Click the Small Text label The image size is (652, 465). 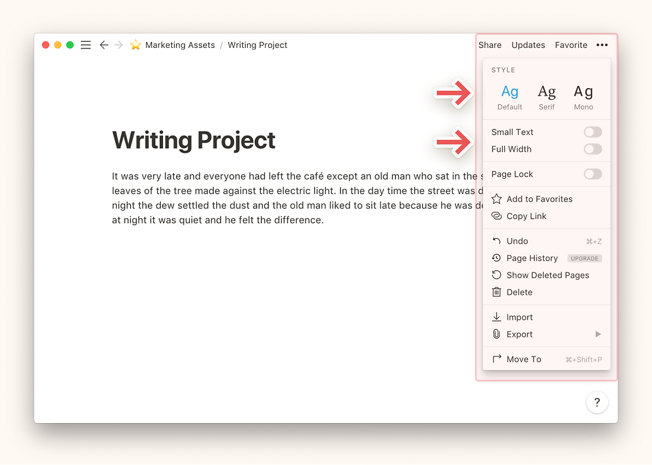pos(512,132)
